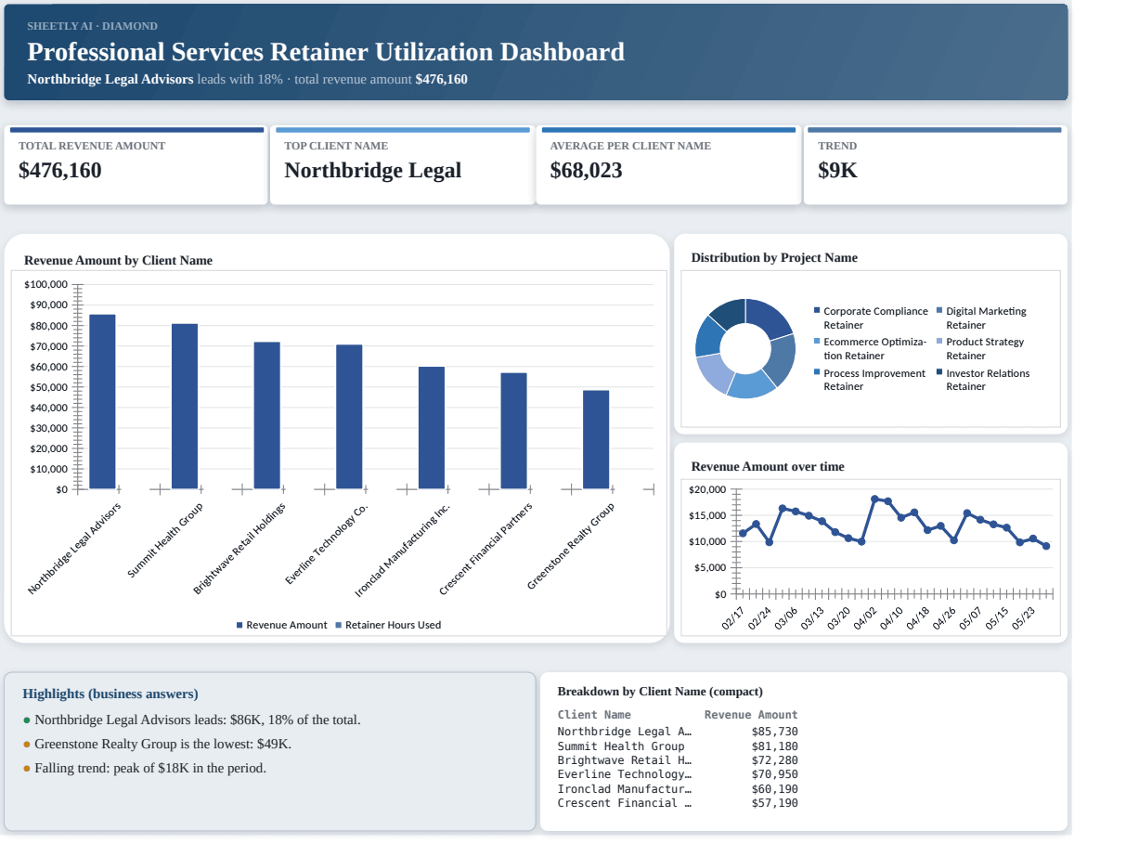Click the Trend value $9K

click(x=837, y=171)
